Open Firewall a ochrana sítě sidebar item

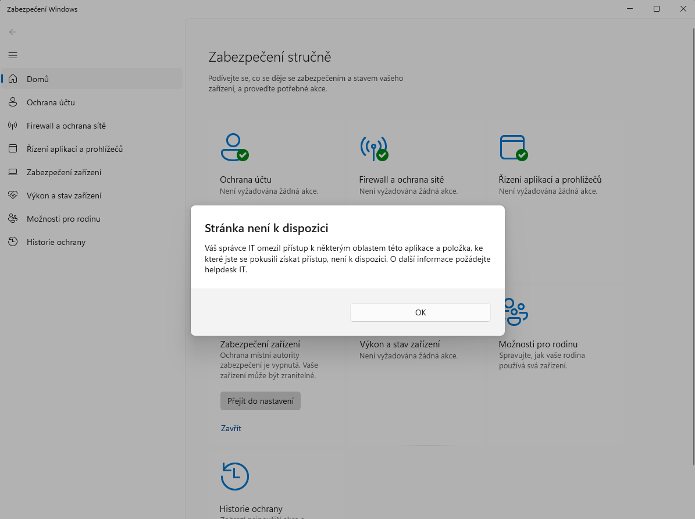pos(92,126)
